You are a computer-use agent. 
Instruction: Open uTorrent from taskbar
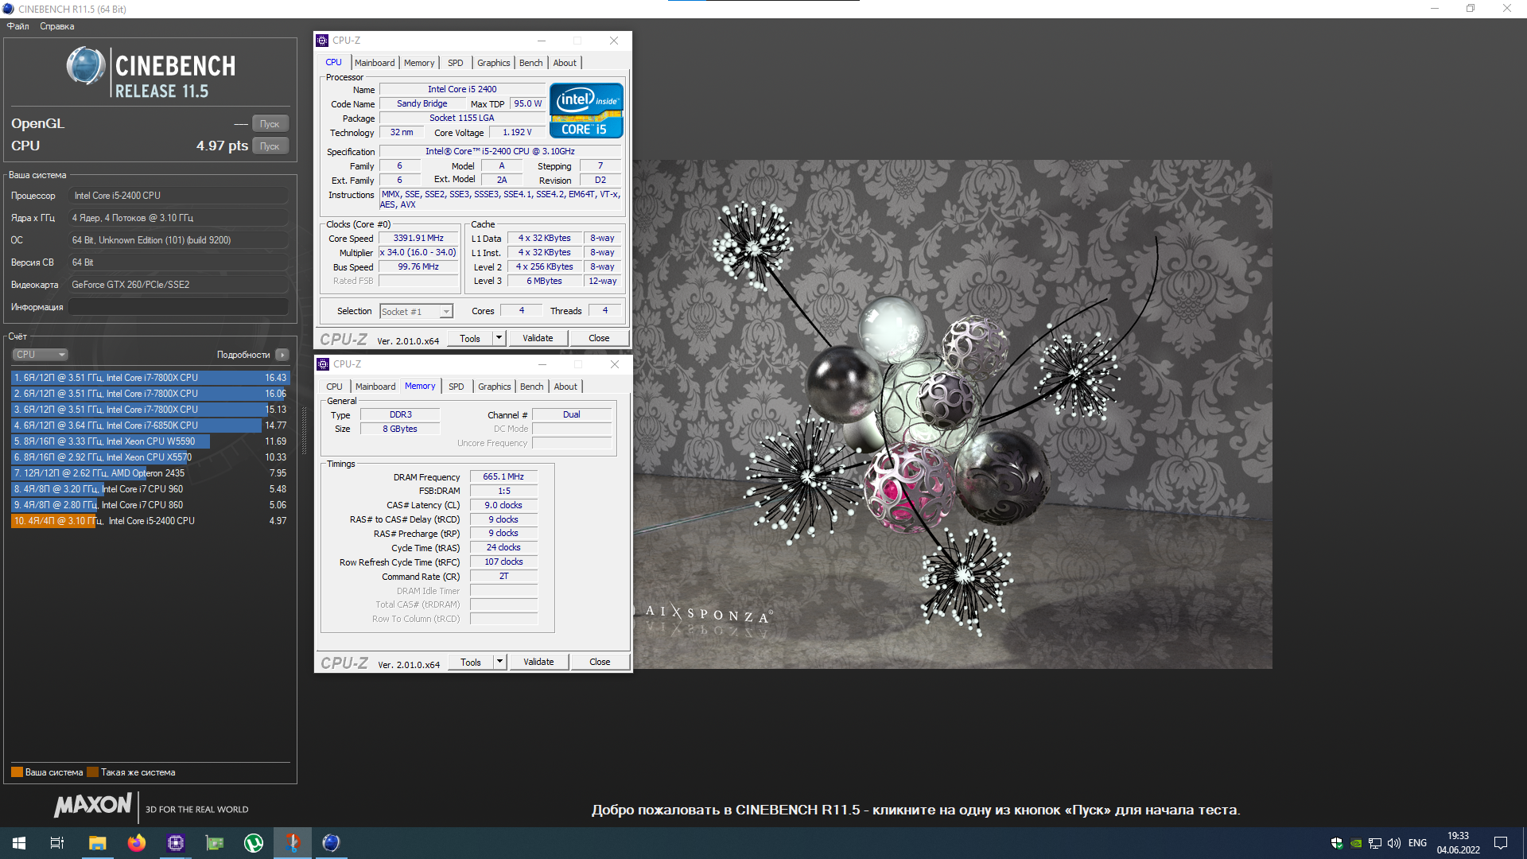(254, 843)
